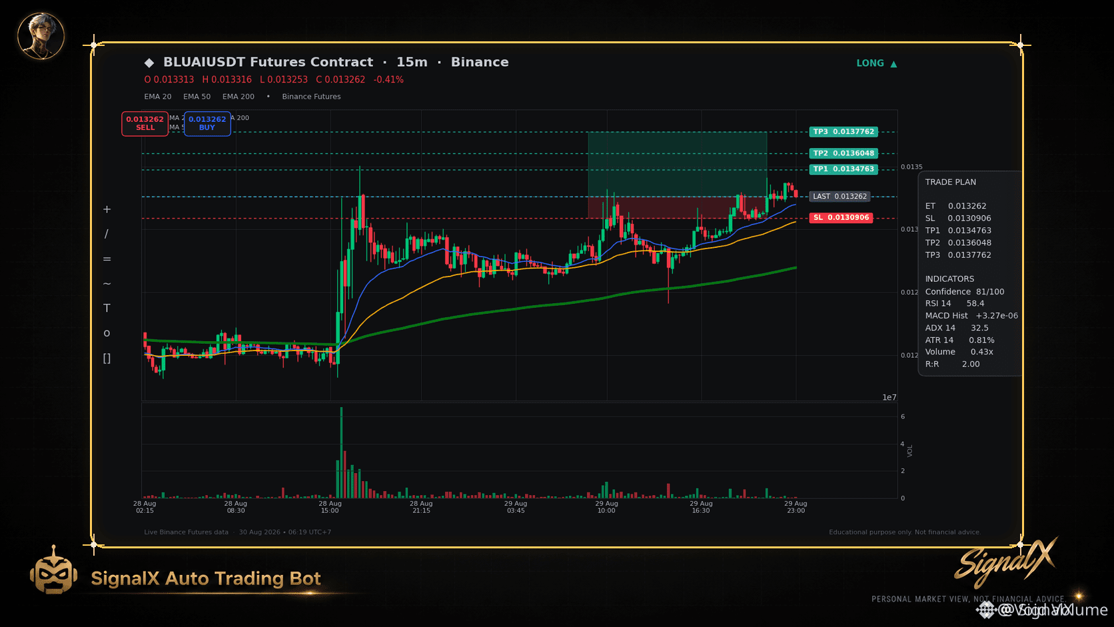Click the user avatar portrait
The height and width of the screenshot is (627, 1114).
point(41,36)
